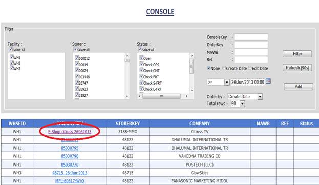
Task: Select the None date radio button
Action: coord(208,68)
